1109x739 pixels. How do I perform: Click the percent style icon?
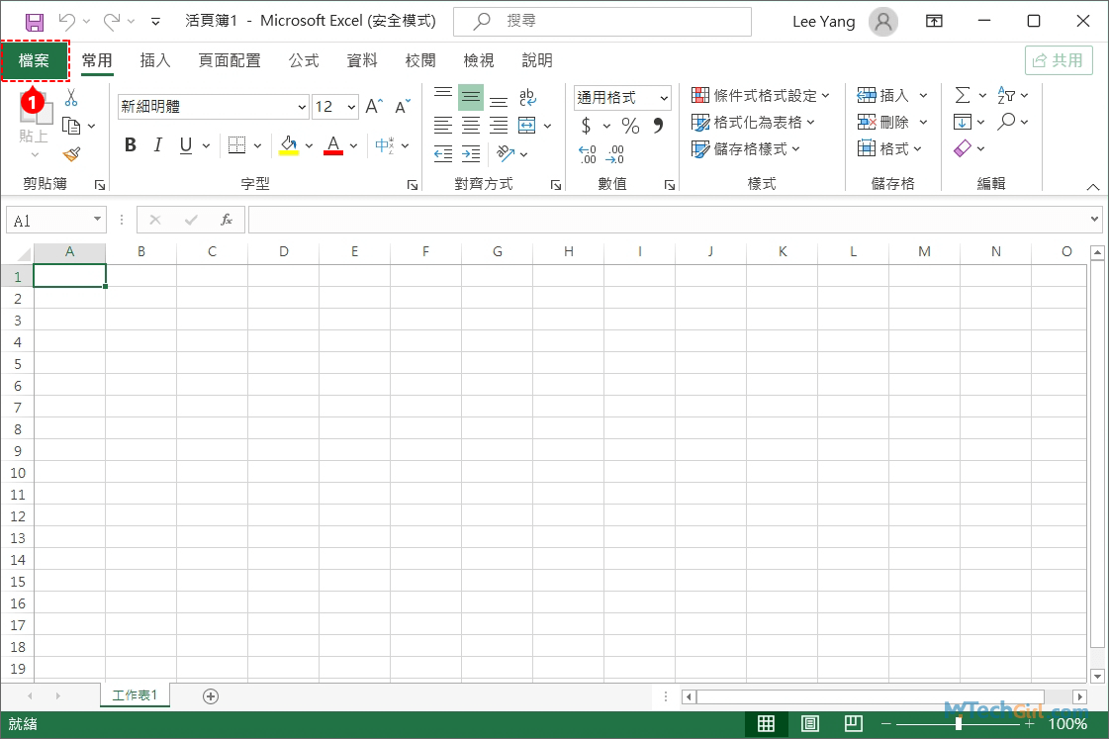[630, 126]
